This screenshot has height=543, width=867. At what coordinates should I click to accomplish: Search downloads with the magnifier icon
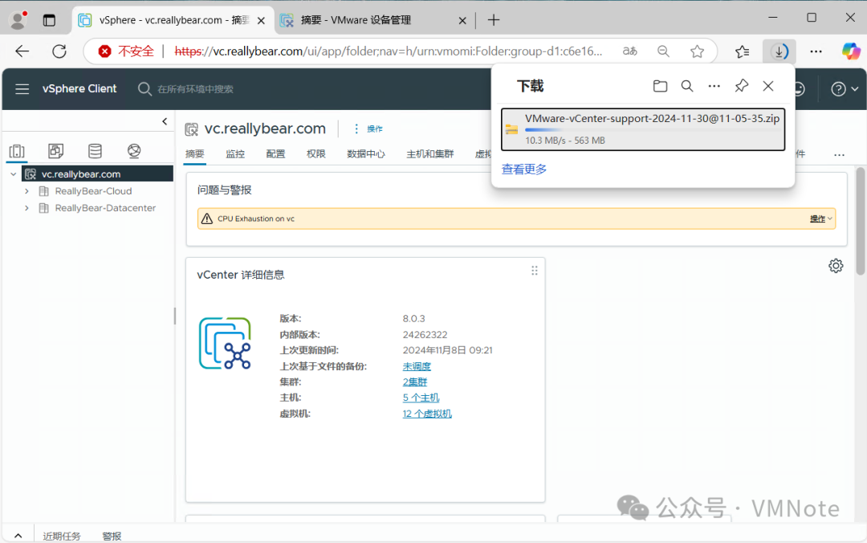(686, 86)
